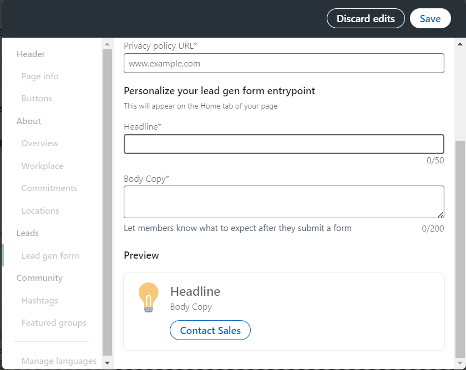This screenshot has width=466, height=370.
Task: Click the sidebar scrollbar thumb
Action: [107, 202]
